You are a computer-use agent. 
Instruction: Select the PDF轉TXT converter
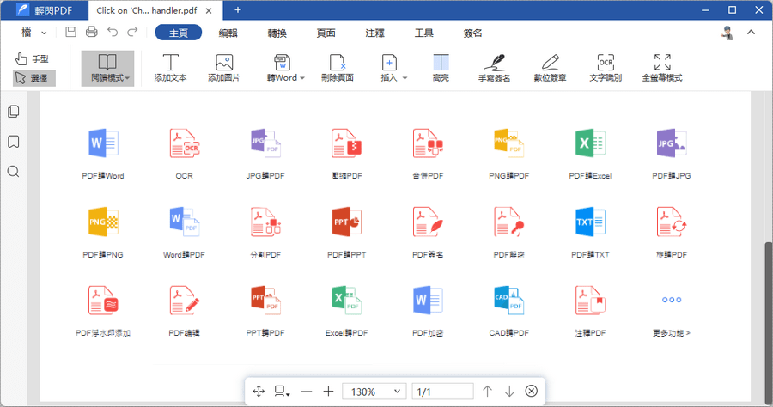[590, 232]
